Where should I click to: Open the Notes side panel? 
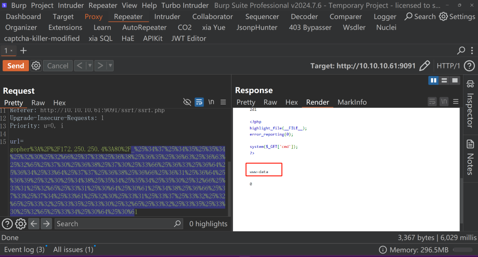pos(470,157)
